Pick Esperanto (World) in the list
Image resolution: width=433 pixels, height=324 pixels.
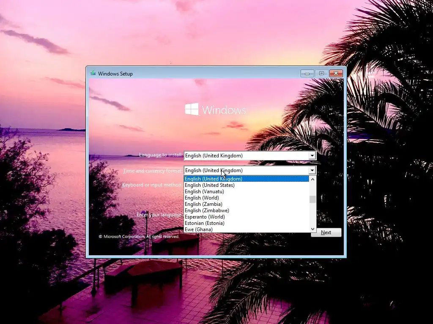[247, 217]
